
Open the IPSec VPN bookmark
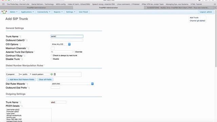pos(153,4)
